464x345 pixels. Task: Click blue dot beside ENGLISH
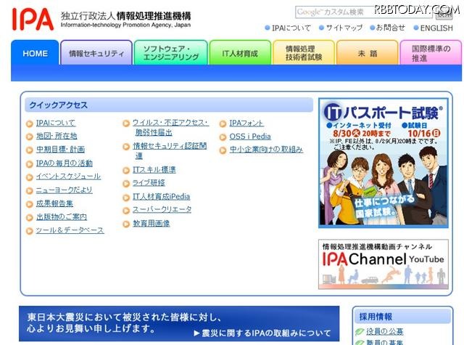point(416,28)
